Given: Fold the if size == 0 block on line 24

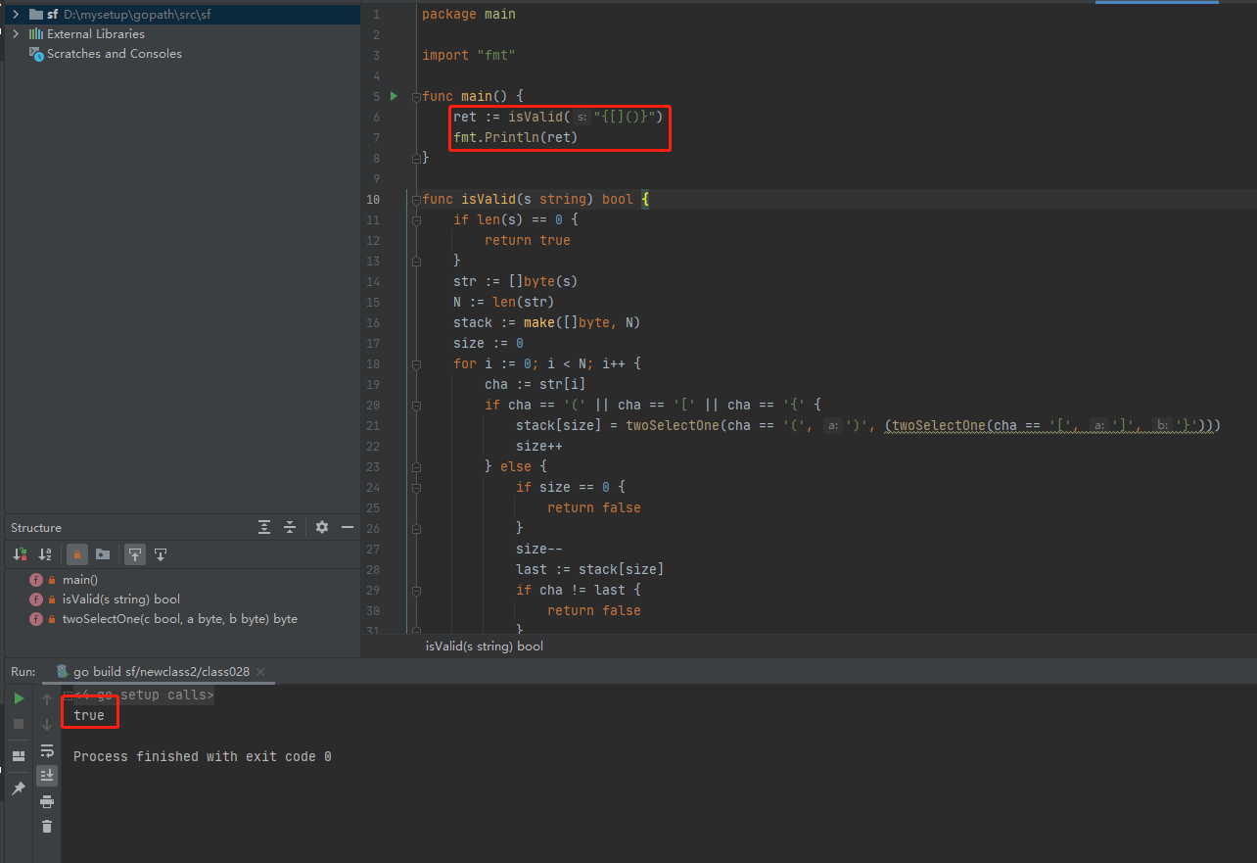Looking at the screenshot, I should (416, 487).
